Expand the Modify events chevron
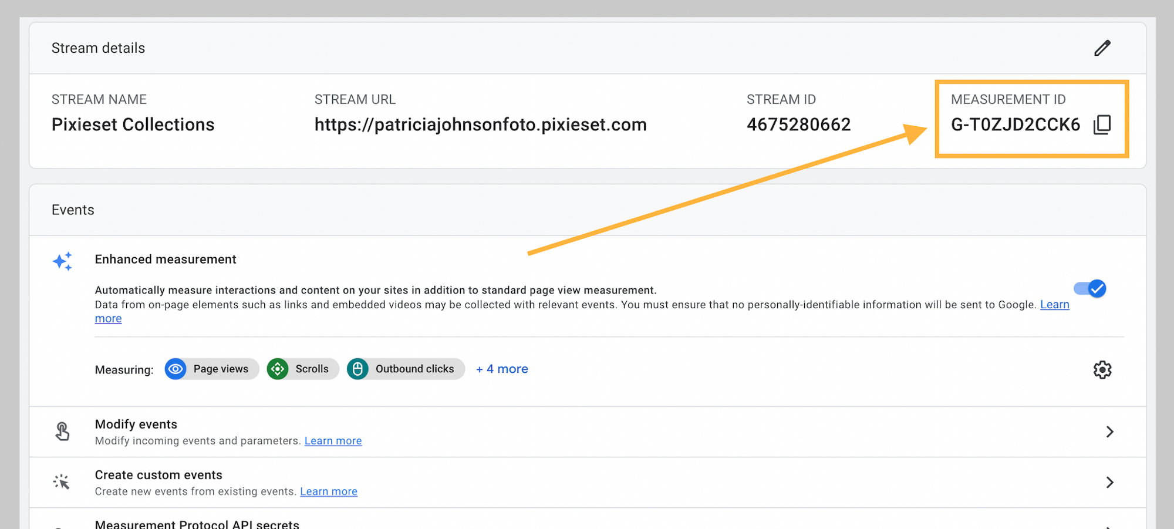Screen dimensions: 1174x529 pyautogui.click(x=1109, y=432)
